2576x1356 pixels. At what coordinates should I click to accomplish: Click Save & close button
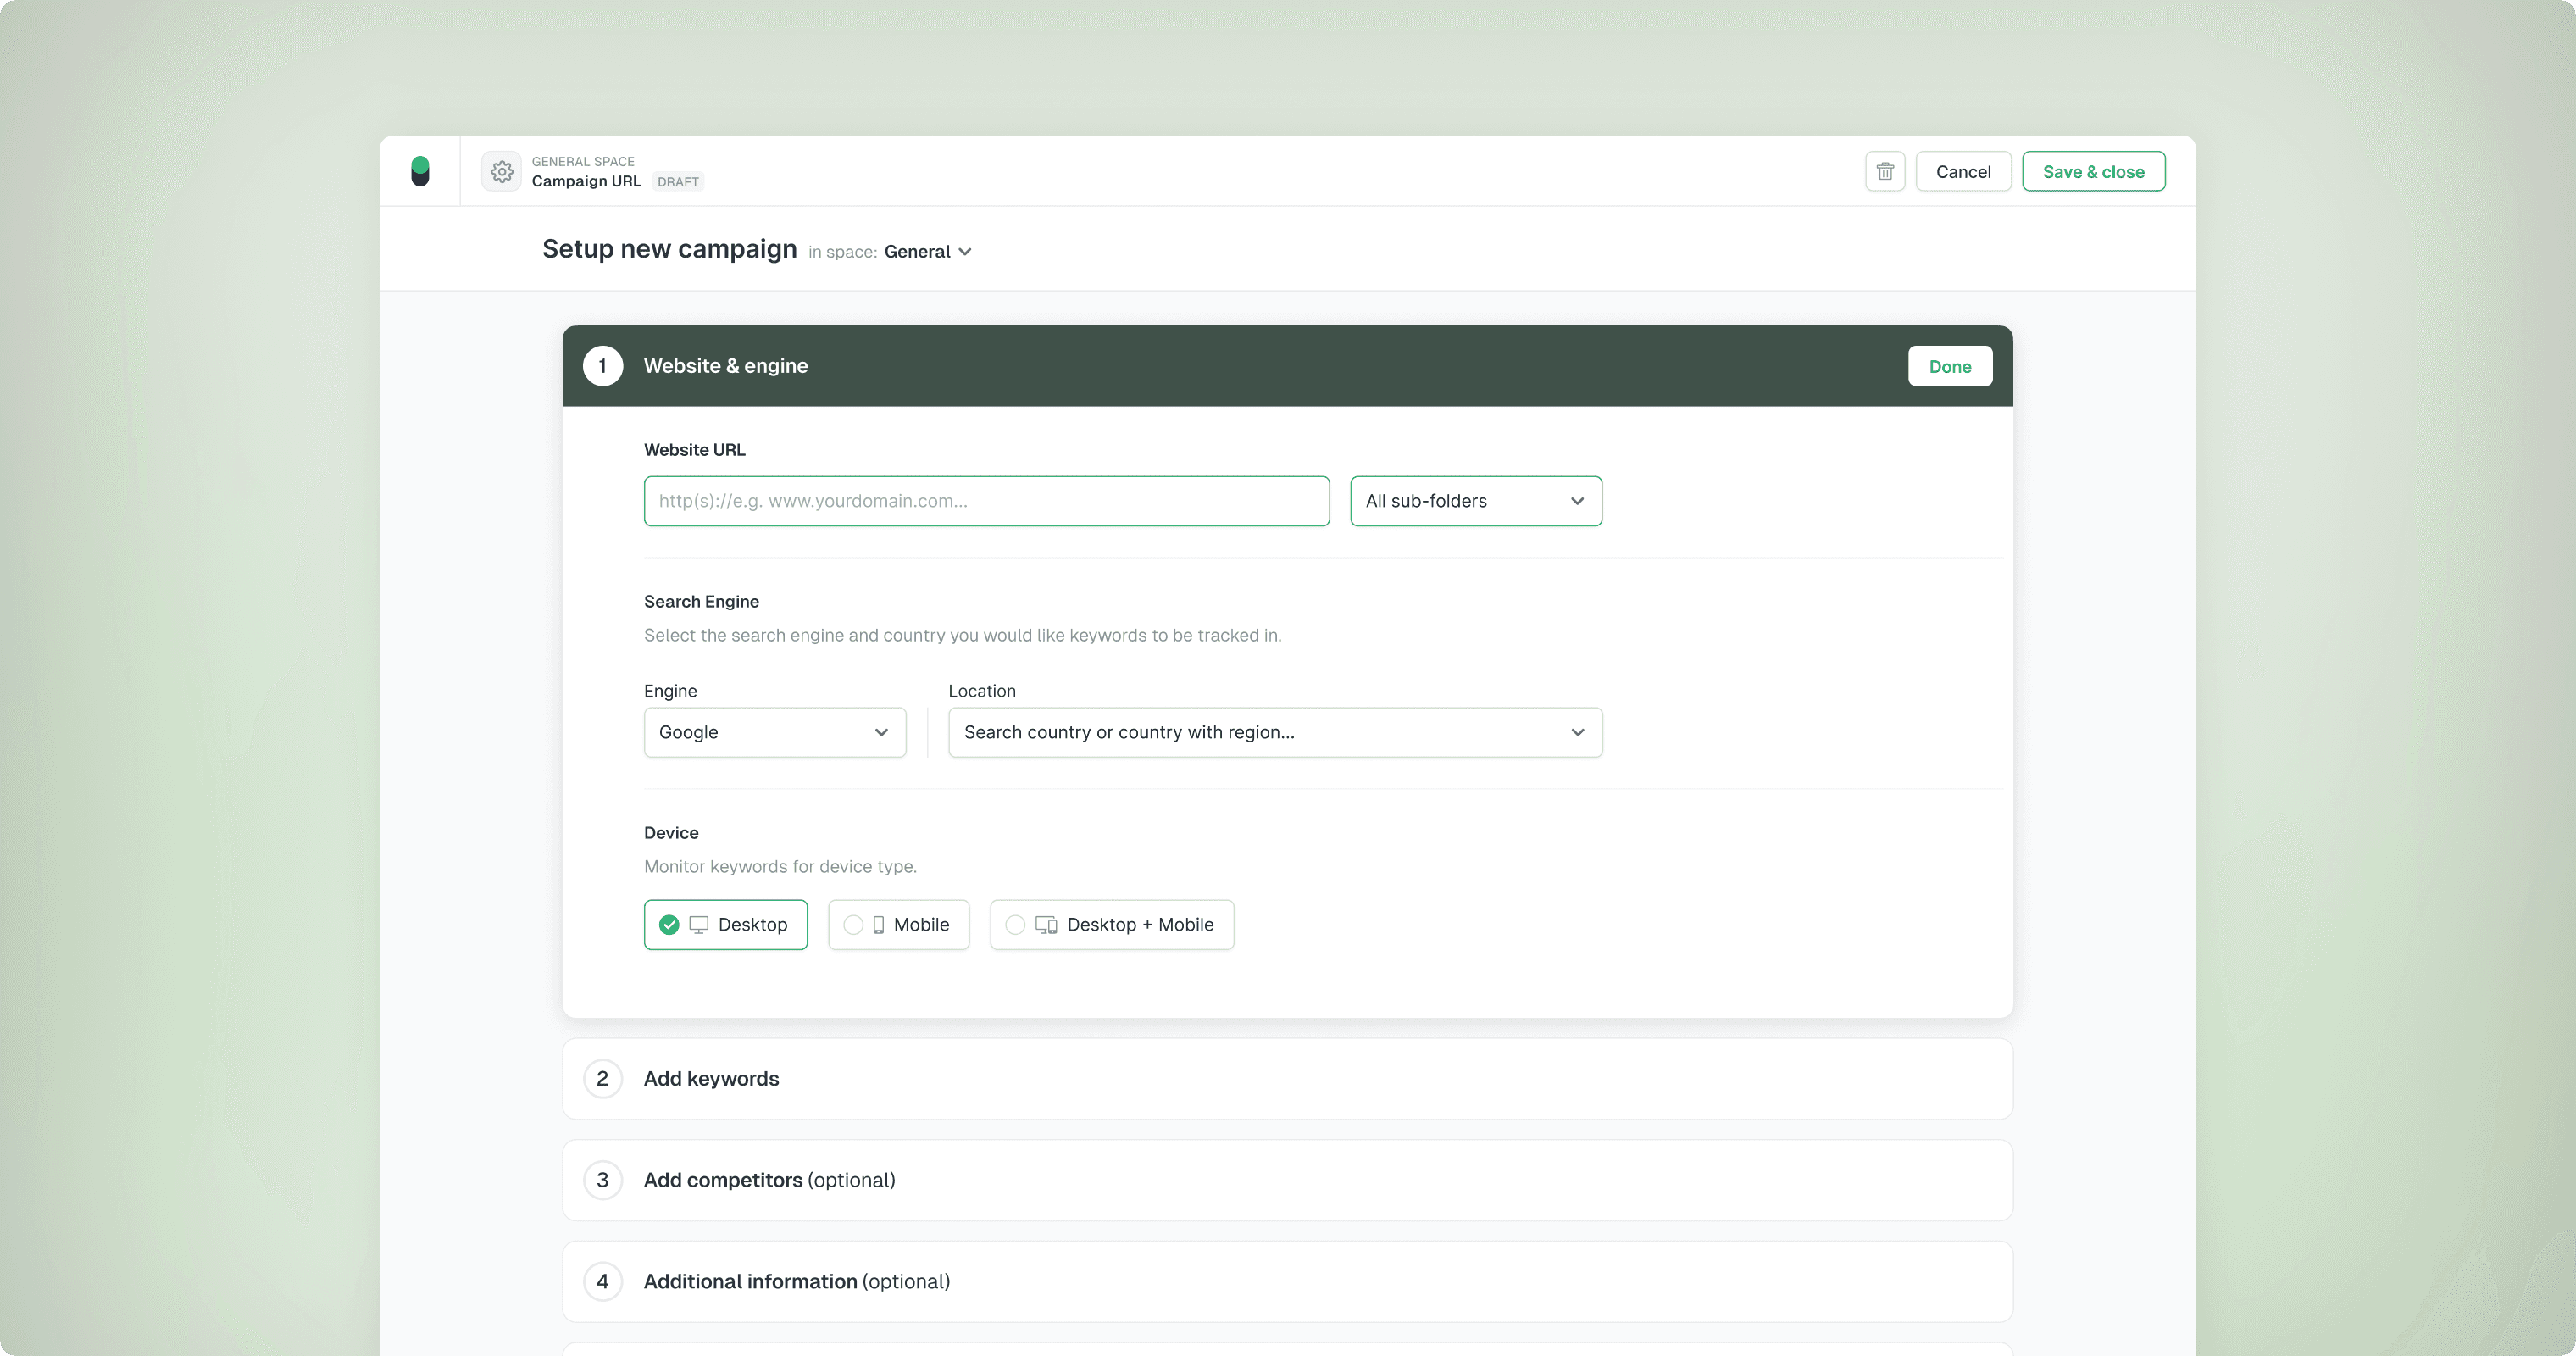pyautogui.click(x=2093, y=171)
